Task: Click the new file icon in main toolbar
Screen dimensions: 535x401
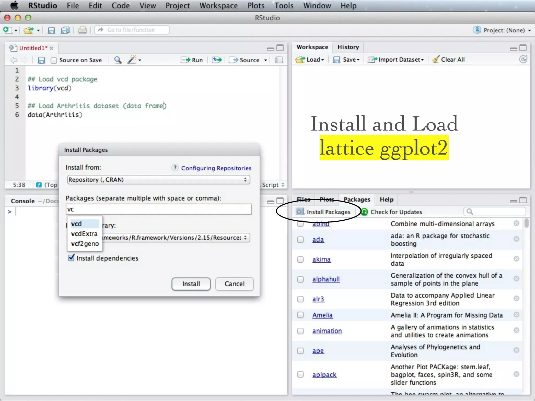Action: 7,30
